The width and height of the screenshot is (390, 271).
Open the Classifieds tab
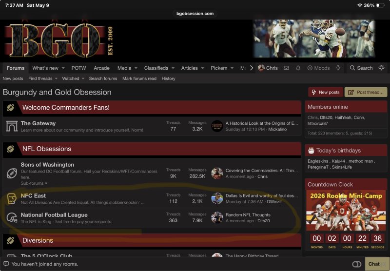(x=156, y=68)
